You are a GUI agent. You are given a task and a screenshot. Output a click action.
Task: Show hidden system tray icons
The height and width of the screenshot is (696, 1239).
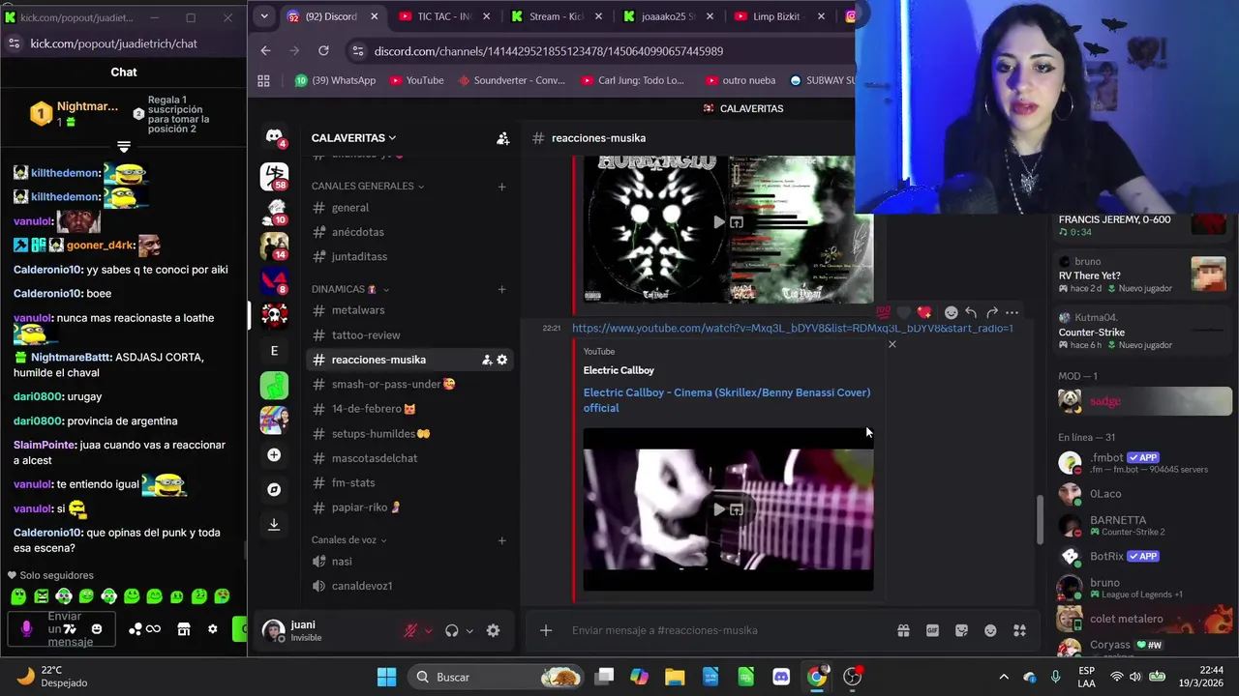point(1004,677)
